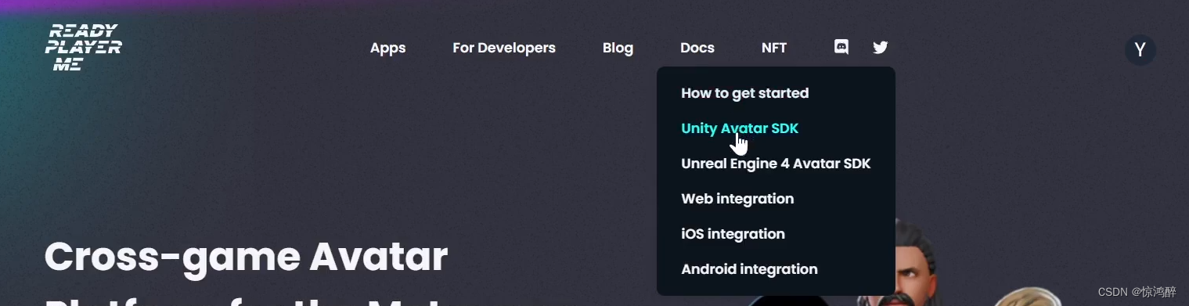Select How to get started

coord(745,93)
